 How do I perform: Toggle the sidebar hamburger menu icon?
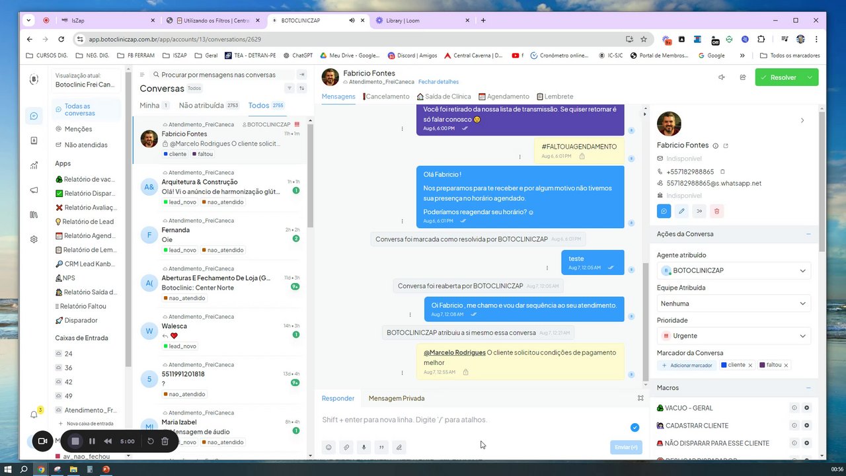click(x=141, y=75)
